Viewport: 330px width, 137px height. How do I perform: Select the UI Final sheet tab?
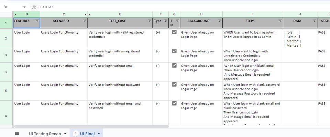click(x=87, y=134)
